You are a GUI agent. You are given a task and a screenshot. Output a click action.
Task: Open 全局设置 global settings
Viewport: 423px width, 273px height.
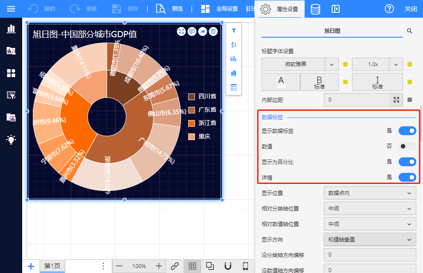point(219,9)
